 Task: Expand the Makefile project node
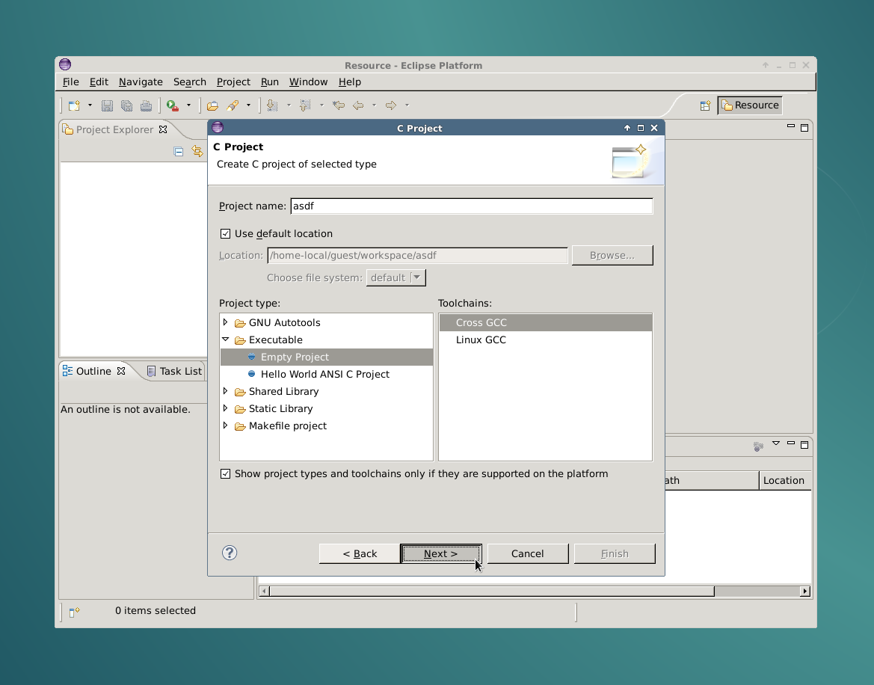click(226, 426)
